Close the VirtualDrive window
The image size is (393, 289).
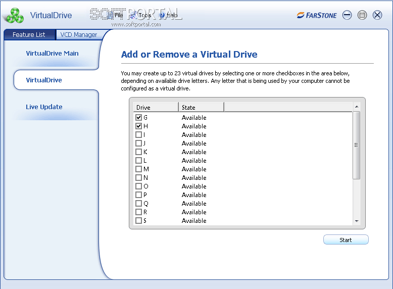click(x=377, y=15)
